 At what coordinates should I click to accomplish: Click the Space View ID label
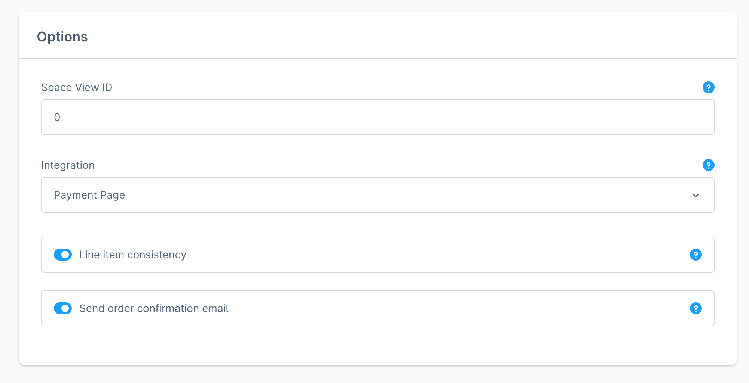point(77,87)
